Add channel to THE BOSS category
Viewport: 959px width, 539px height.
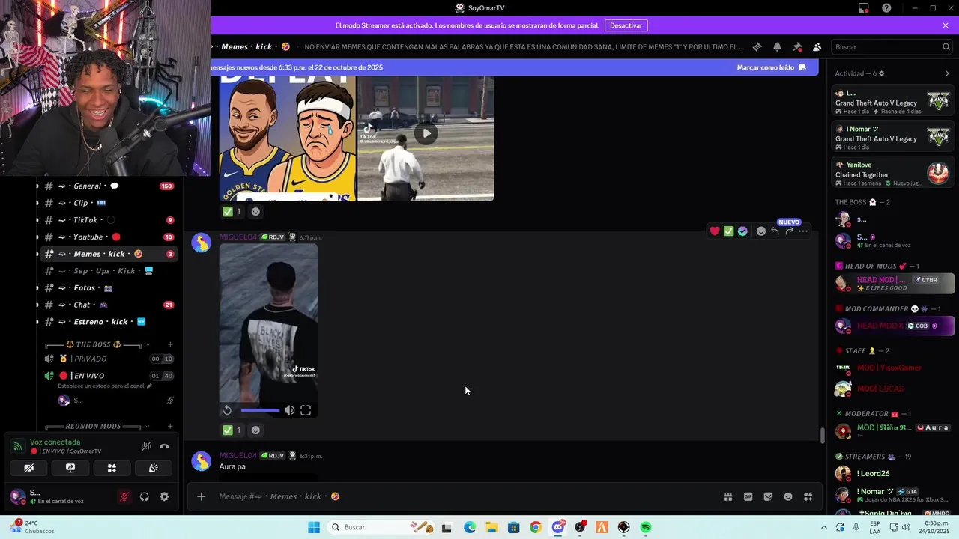170,344
